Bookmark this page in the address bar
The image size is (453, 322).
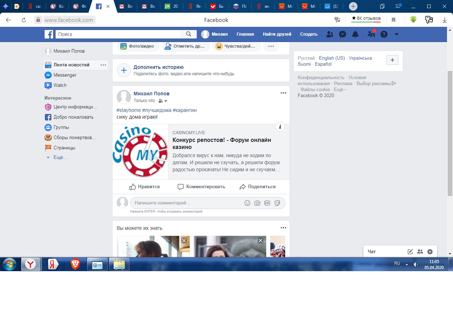(394, 20)
